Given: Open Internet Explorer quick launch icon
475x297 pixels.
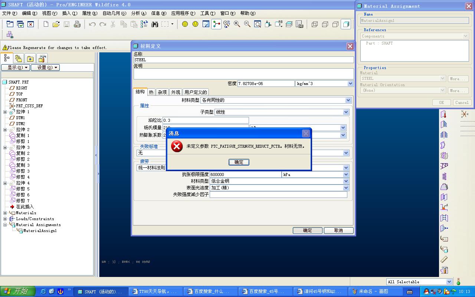Looking at the screenshot, I should [43, 291].
